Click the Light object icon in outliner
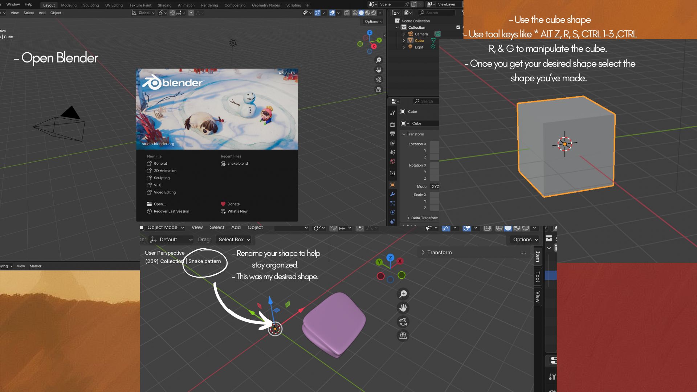This screenshot has height=392, width=697. point(410,47)
